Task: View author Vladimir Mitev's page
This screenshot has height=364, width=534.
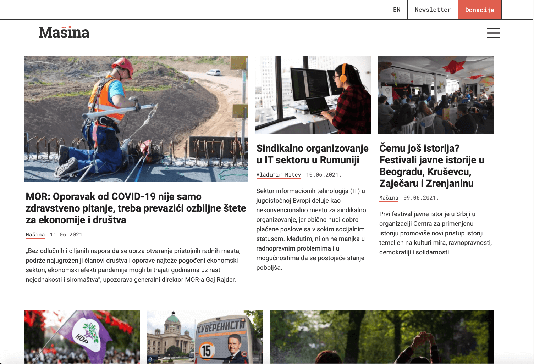Action: 279,175
